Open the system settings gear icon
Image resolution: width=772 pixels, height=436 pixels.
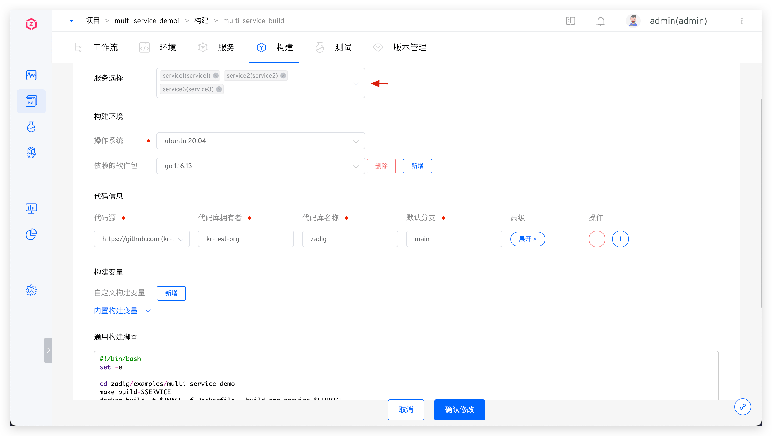coord(31,290)
